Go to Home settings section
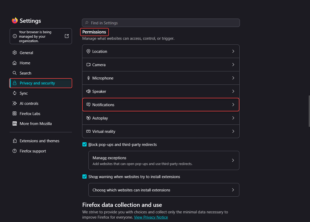This screenshot has height=222, width=310. (x=41, y=63)
